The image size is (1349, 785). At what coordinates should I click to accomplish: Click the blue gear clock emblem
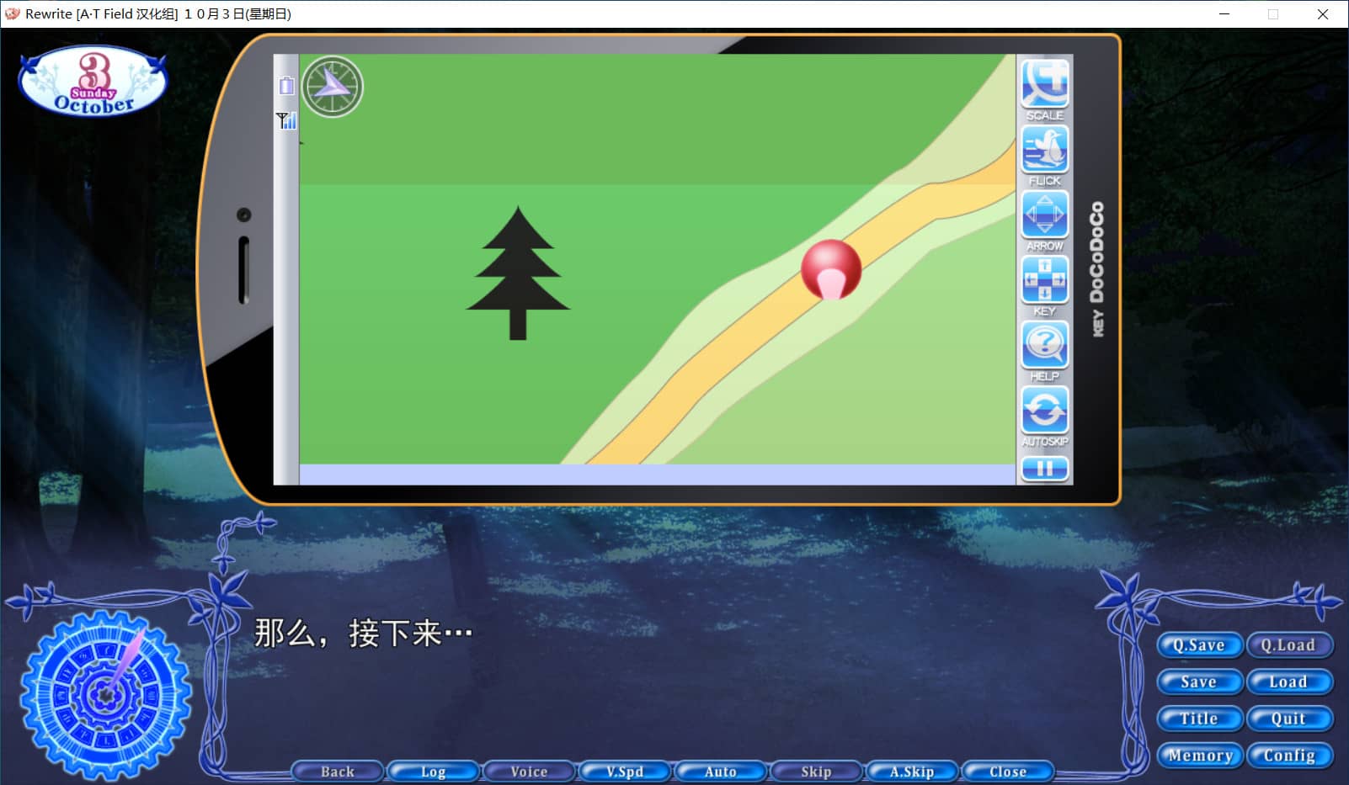pos(105,695)
